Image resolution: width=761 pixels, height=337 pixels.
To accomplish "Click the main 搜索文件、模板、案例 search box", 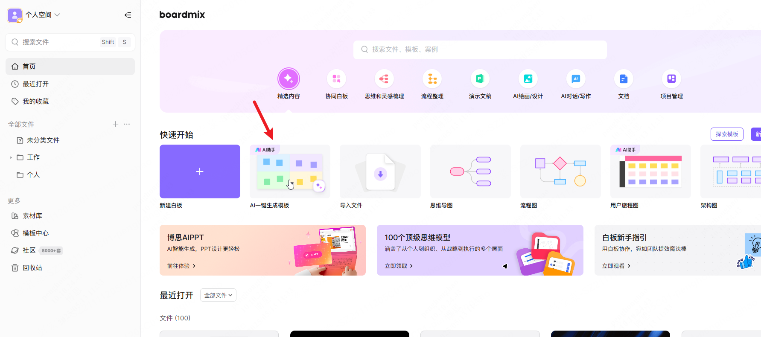I will 480,49.
